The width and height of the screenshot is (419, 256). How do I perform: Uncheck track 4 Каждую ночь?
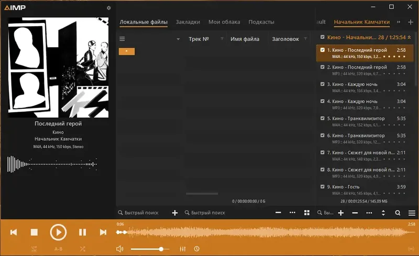pos(322,101)
